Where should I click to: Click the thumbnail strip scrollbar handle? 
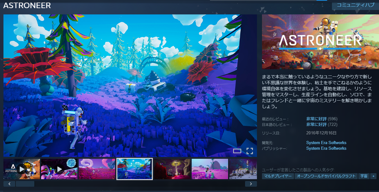[x=25, y=184]
